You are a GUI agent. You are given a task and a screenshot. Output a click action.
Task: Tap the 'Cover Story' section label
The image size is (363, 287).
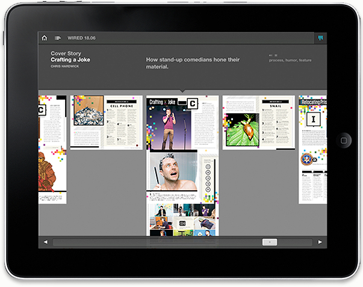[x=66, y=53]
